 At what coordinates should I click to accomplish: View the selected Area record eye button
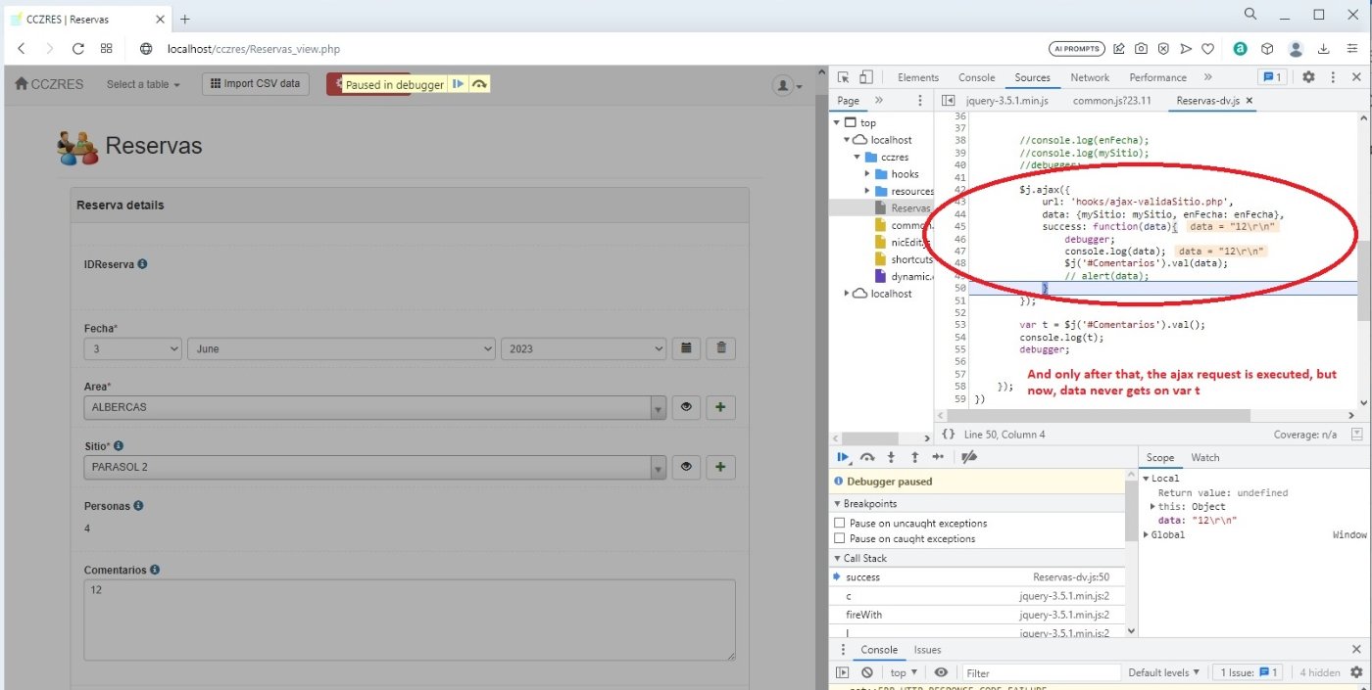tap(686, 407)
